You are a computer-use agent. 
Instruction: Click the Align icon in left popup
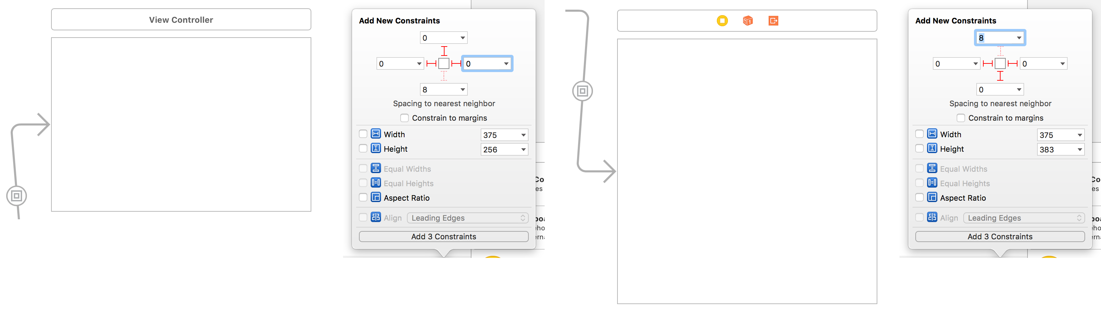376,217
